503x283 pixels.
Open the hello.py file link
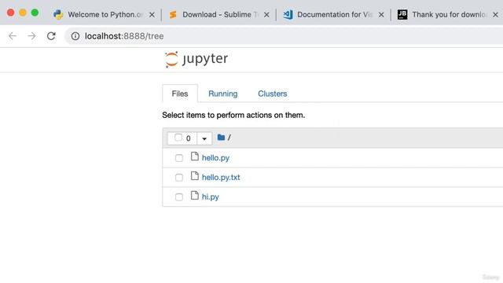[x=215, y=158]
